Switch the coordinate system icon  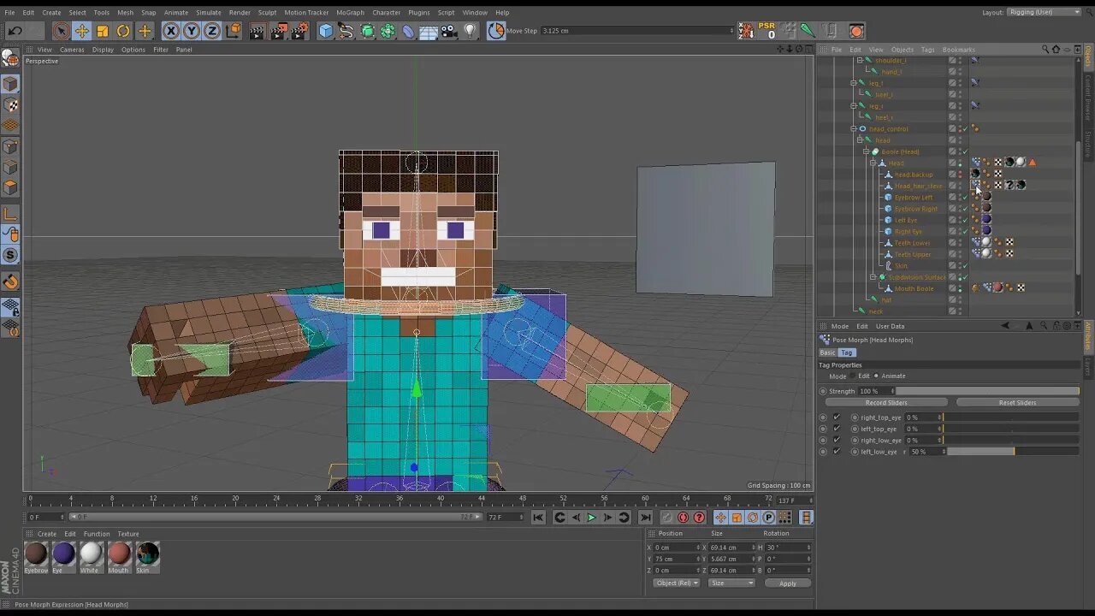(234, 31)
